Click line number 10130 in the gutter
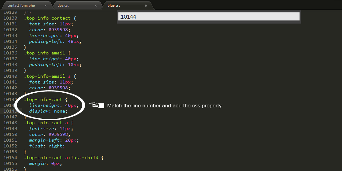 tap(10, 18)
